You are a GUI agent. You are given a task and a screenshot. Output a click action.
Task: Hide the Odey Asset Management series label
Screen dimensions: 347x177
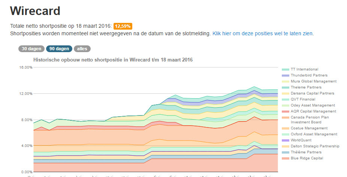(x=313, y=105)
